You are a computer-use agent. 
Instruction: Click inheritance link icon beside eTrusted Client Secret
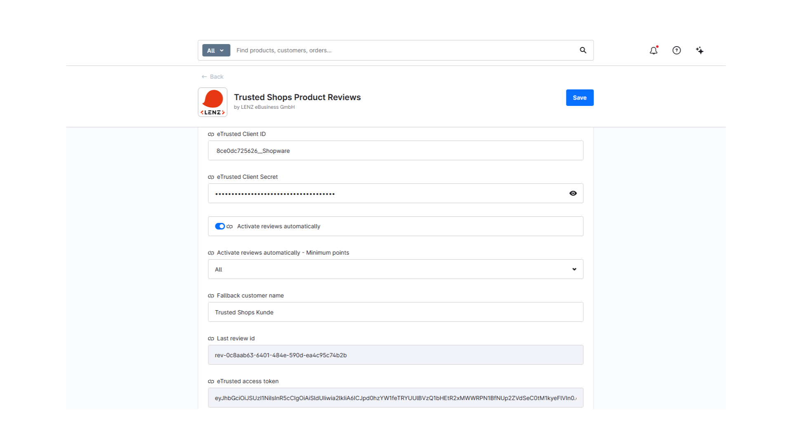pyautogui.click(x=211, y=177)
